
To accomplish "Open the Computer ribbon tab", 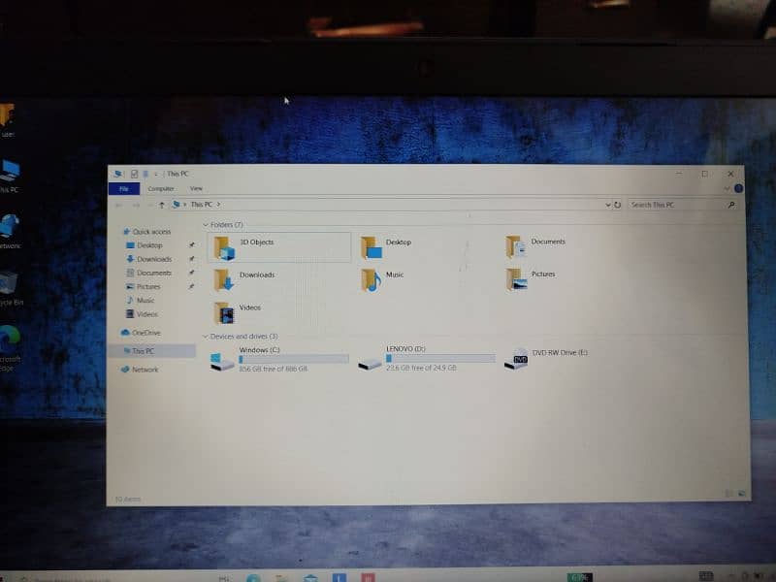I will [x=161, y=188].
